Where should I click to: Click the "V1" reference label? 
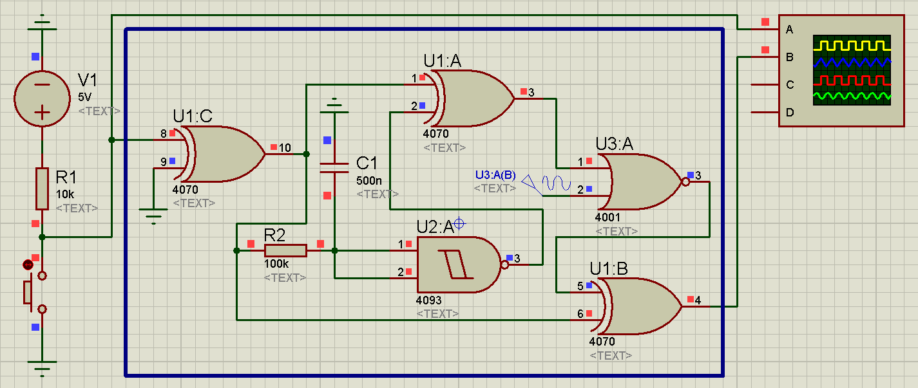(88, 80)
